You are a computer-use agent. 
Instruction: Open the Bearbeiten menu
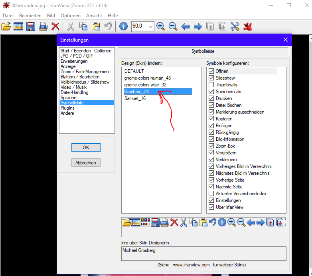pos(30,16)
